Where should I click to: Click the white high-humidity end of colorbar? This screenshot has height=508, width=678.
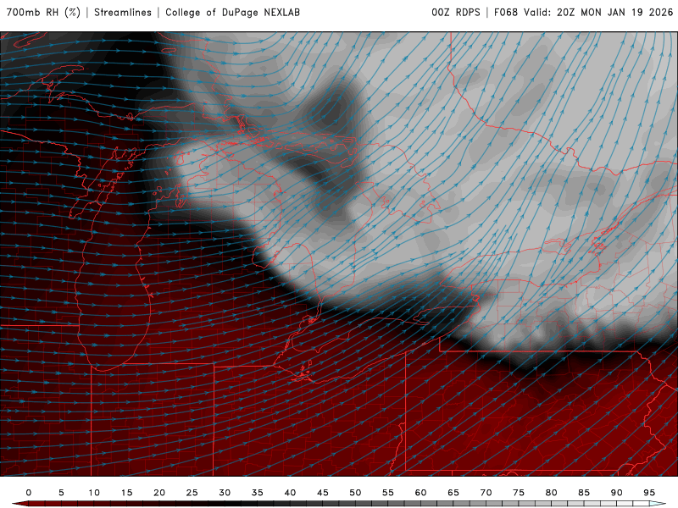click(x=658, y=504)
